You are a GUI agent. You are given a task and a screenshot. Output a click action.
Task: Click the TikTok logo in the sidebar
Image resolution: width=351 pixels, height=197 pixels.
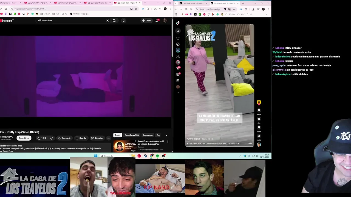point(178,23)
